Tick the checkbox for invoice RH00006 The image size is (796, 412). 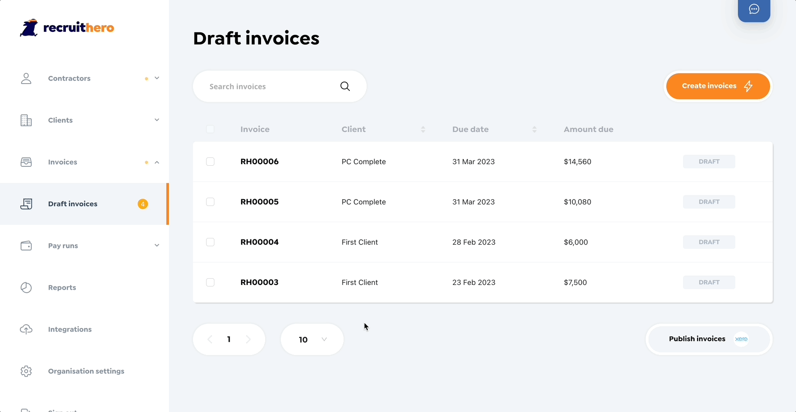coord(210,162)
